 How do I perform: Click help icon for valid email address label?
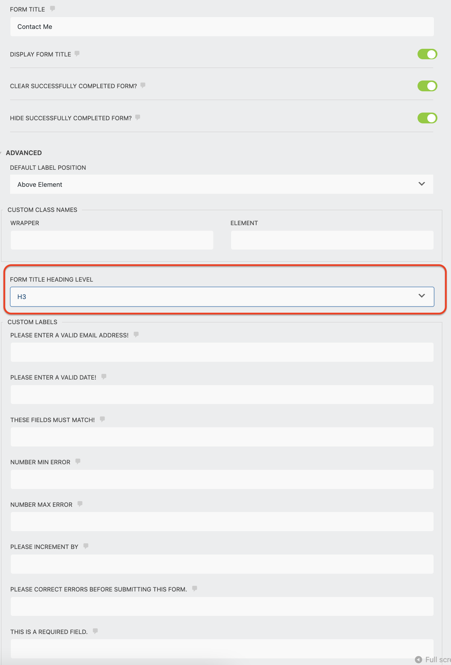point(136,335)
